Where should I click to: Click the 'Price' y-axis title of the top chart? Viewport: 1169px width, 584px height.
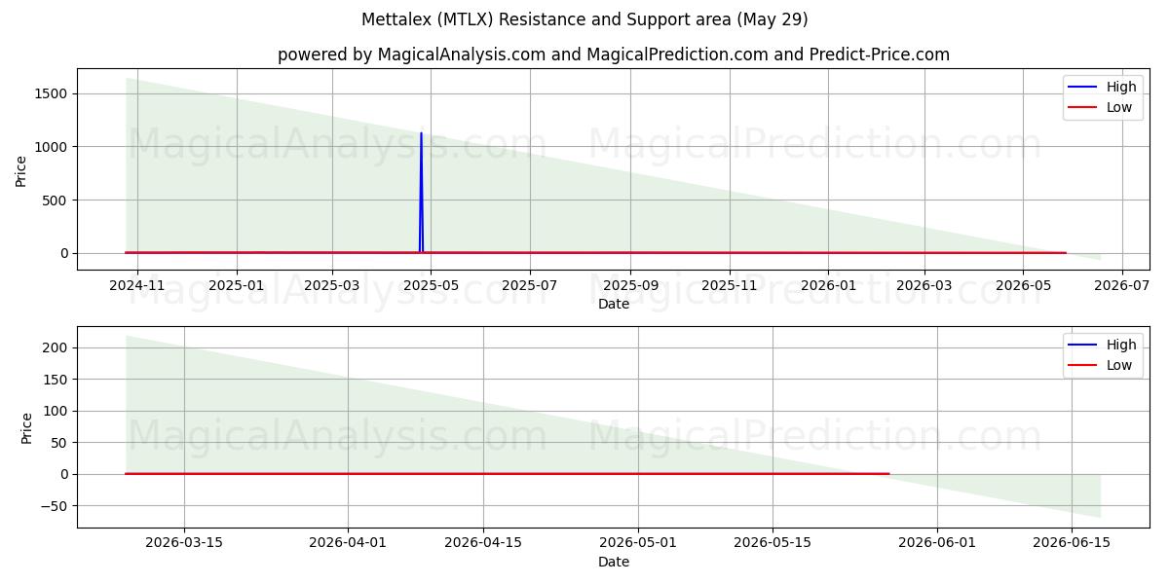pos(21,168)
